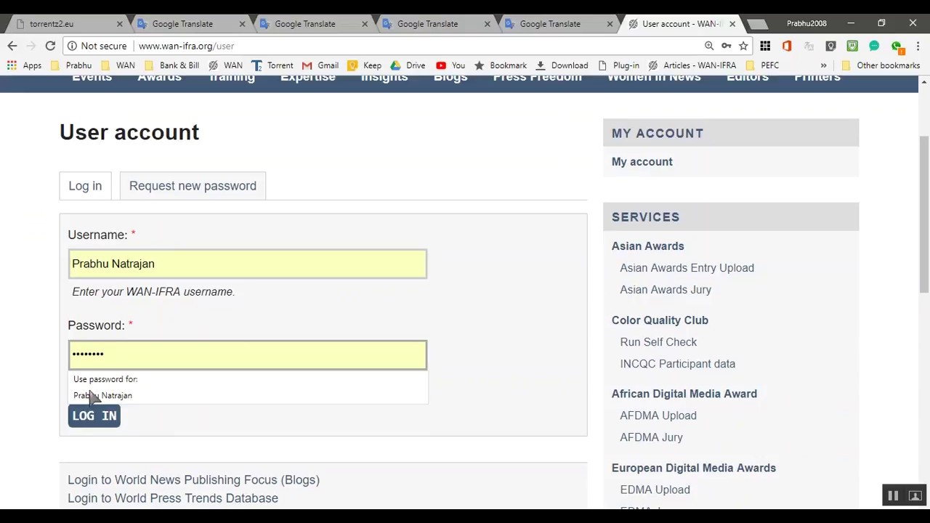Open the Asian Awards heading link
The image size is (930, 523).
[x=648, y=246]
